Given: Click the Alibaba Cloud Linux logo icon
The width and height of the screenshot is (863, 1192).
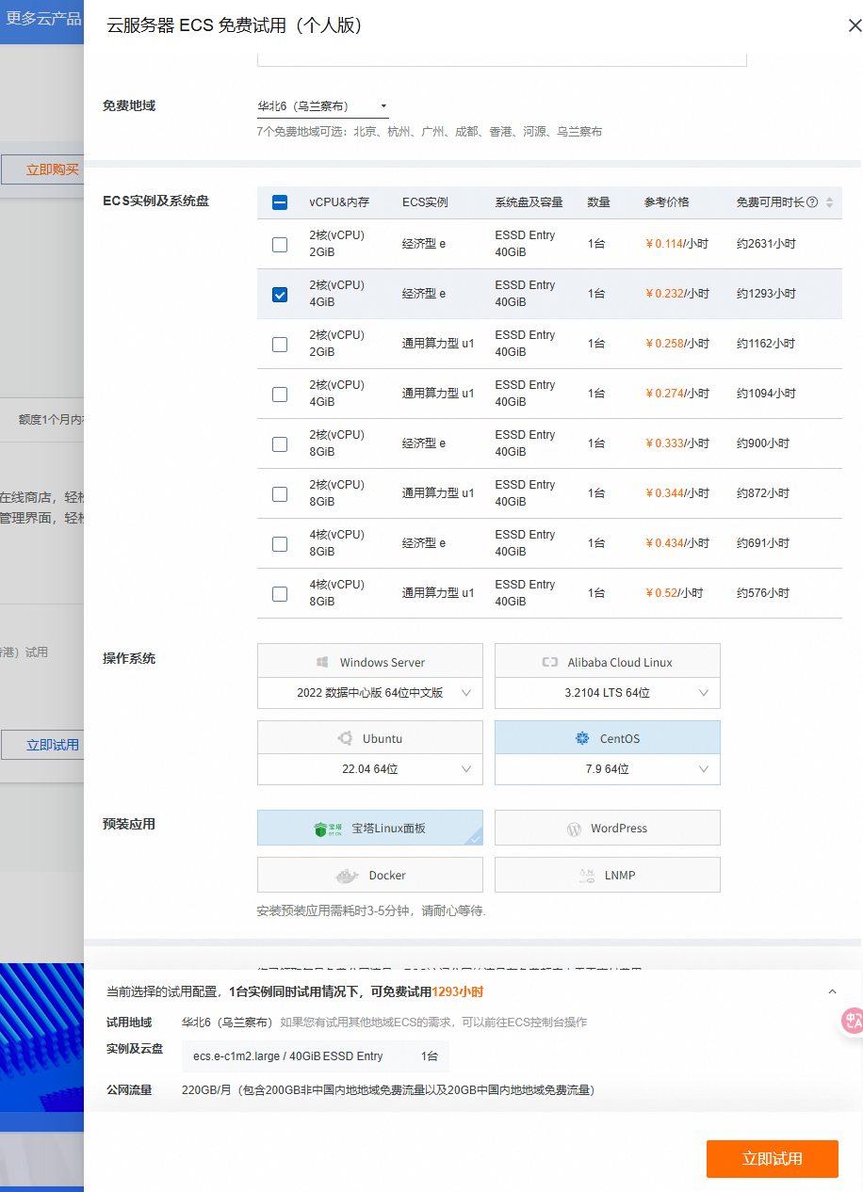Looking at the screenshot, I should 550,662.
